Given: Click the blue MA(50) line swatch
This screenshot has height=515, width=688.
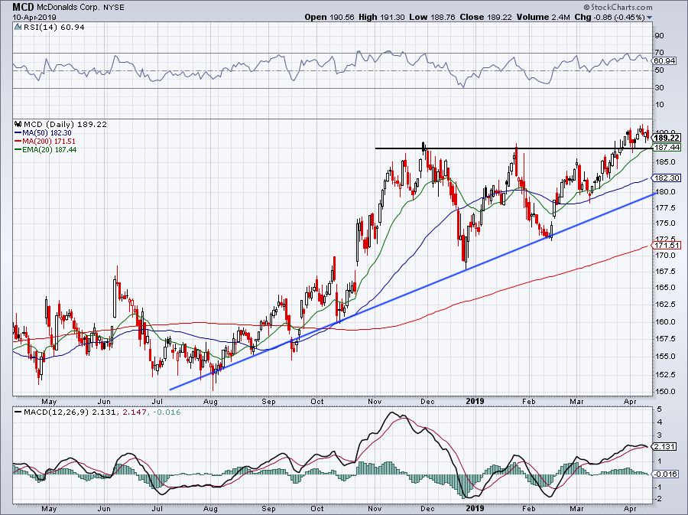Looking at the screenshot, I should (x=18, y=133).
